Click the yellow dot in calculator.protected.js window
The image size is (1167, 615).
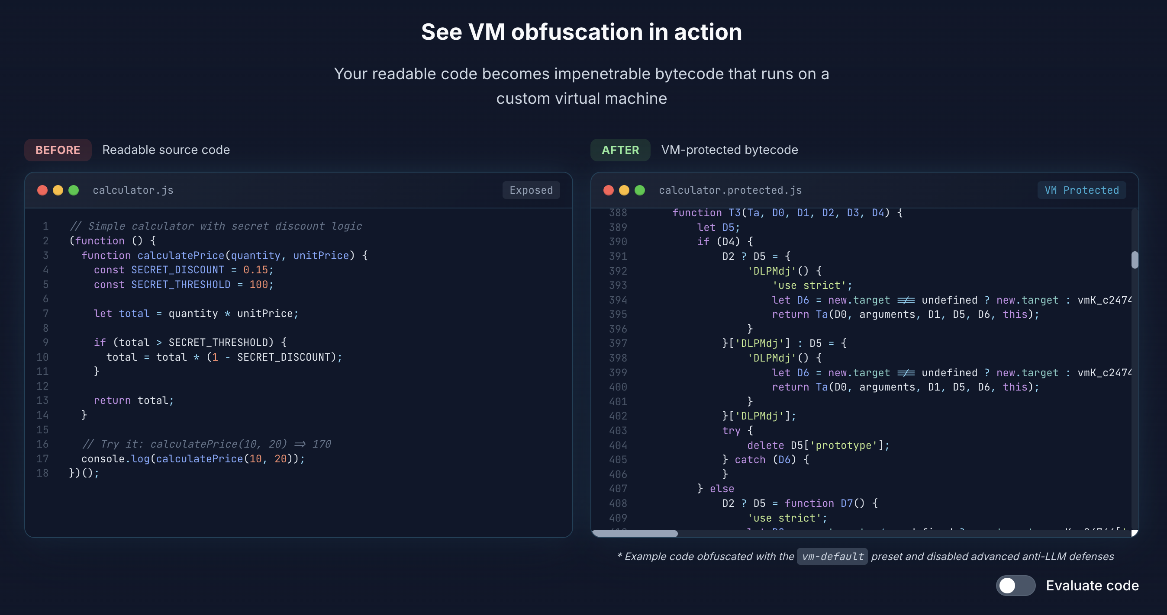tap(624, 190)
